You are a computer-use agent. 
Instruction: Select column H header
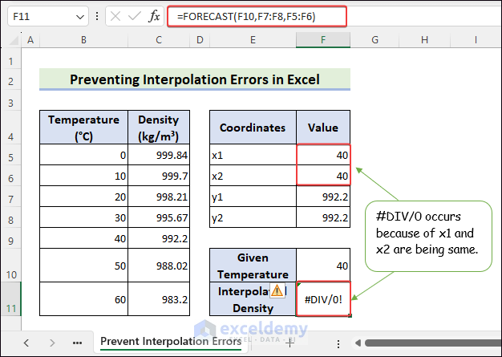click(x=424, y=40)
